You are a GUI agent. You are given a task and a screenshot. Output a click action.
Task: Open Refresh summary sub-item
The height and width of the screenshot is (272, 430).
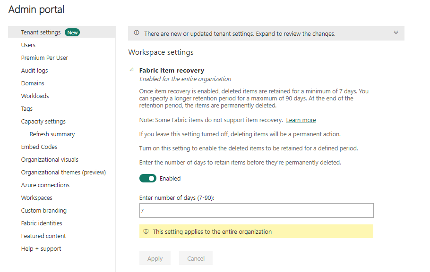[x=52, y=134]
